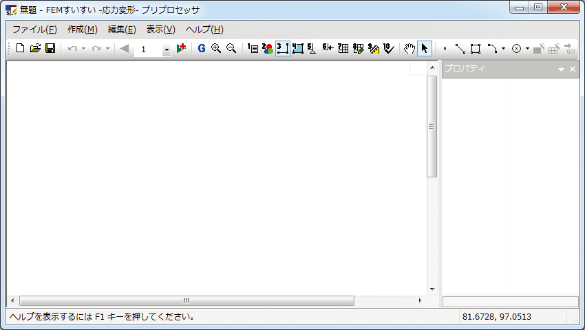
Task: Select step 4 blue region icon
Action: (x=298, y=49)
